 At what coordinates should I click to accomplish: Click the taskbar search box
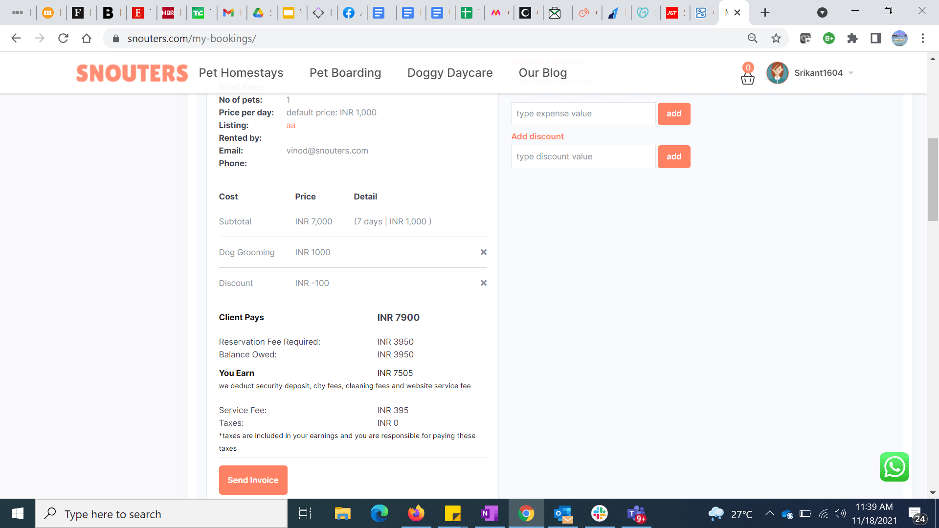(x=161, y=514)
